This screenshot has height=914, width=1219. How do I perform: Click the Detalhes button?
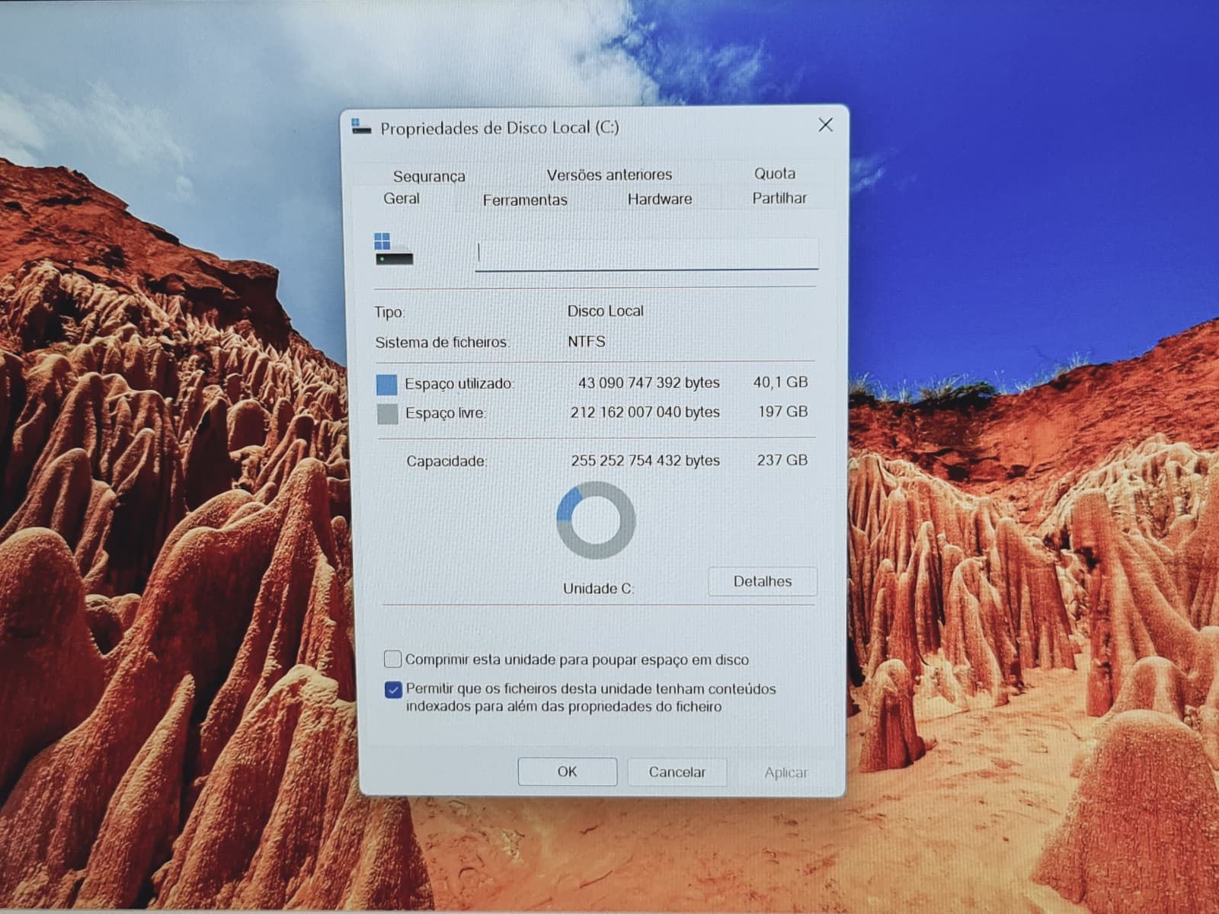763,581
